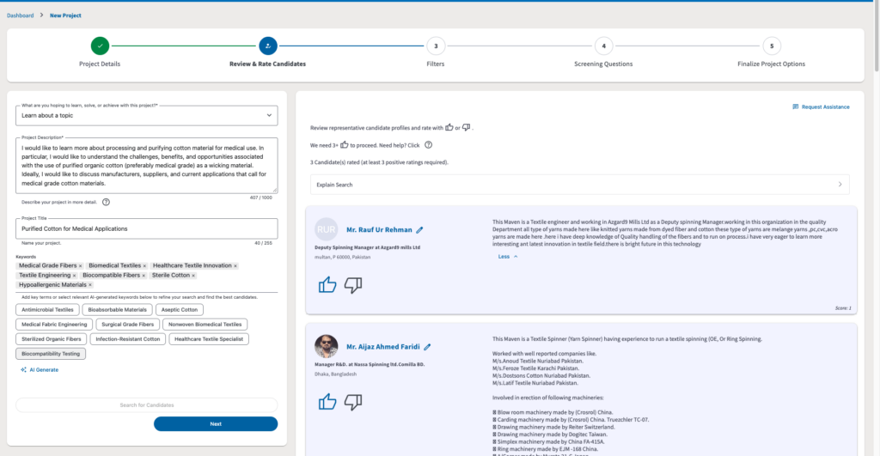Remove Medical Grade Fibers keyword

click(80, 266)
